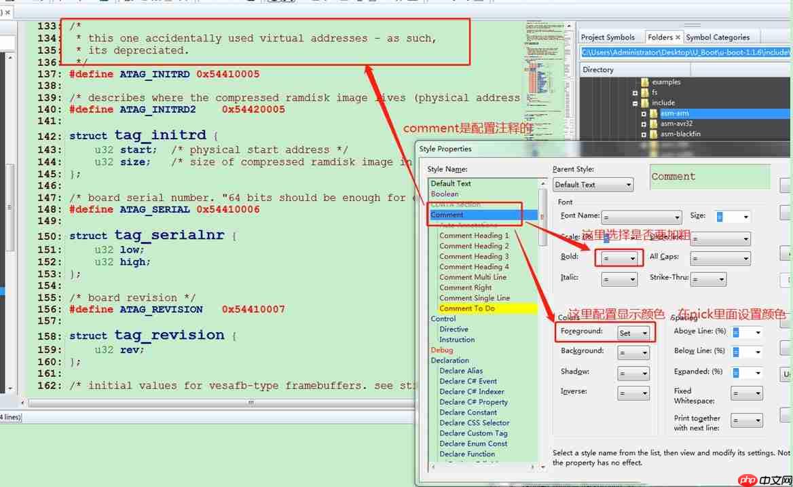Click the Directory column header

tap(635, 70)
